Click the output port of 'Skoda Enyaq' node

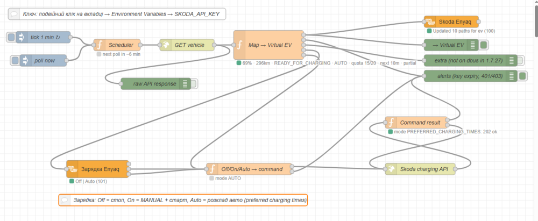point(478,22)
